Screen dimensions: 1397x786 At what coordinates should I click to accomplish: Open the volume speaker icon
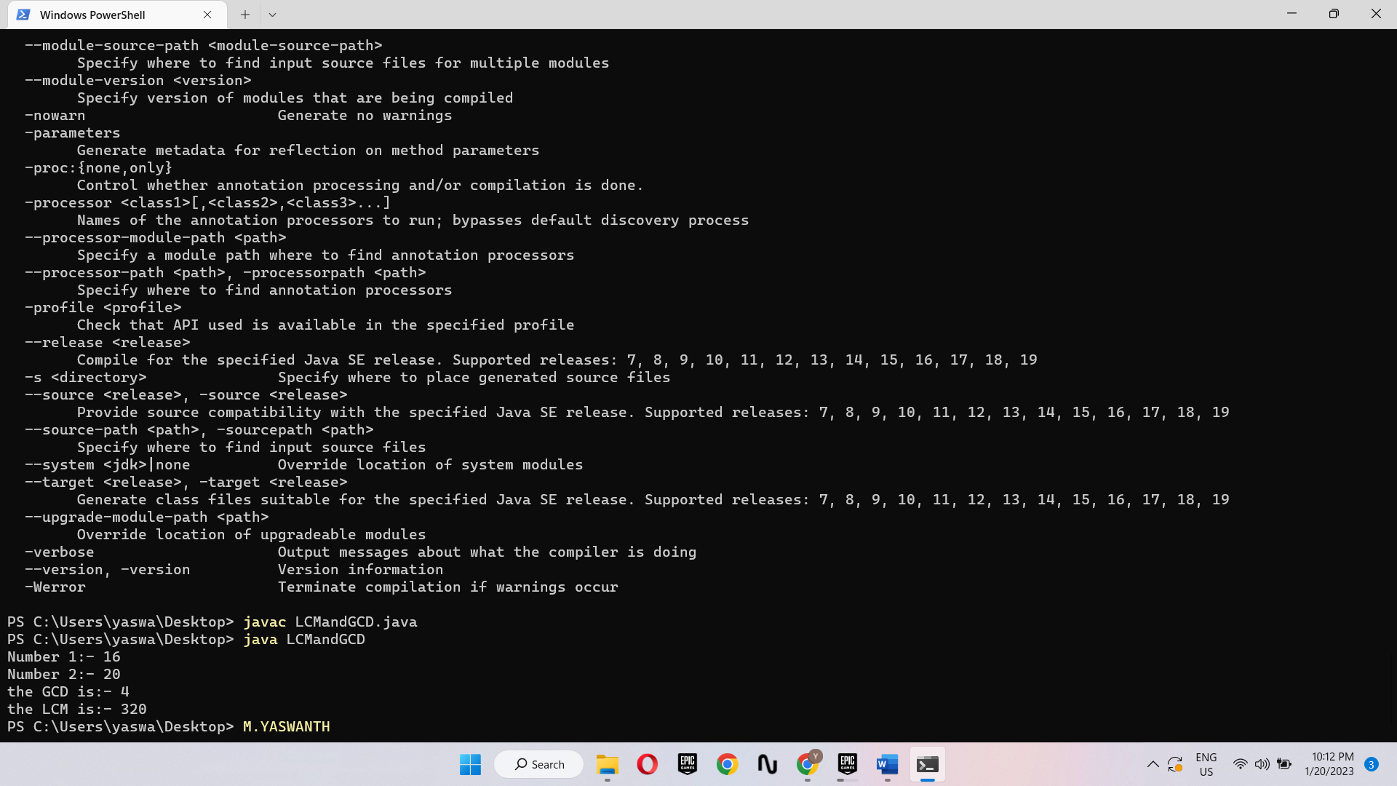tap(1262, 764)
